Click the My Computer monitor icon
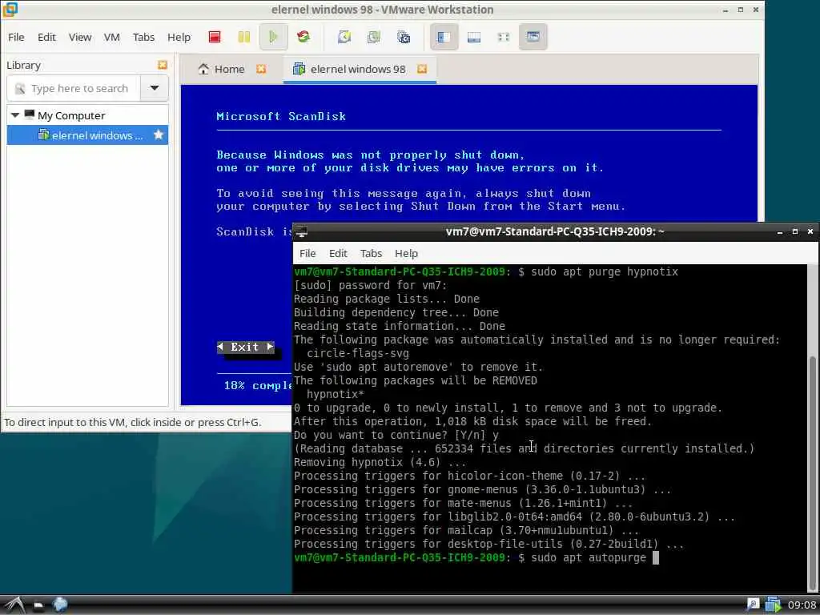This screenshot has height=615, width=820. [30, 115]
